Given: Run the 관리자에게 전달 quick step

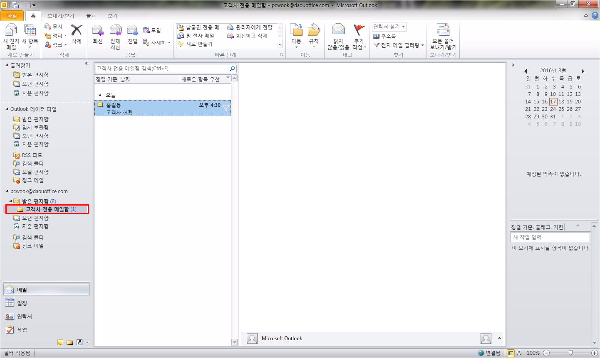Looking at the screenshot, I should pos(250,27).
